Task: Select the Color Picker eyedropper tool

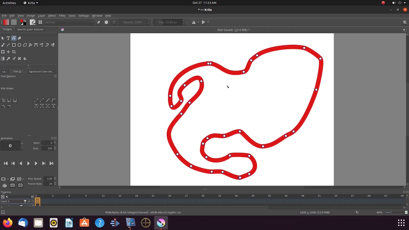Action: coord(8,59)
